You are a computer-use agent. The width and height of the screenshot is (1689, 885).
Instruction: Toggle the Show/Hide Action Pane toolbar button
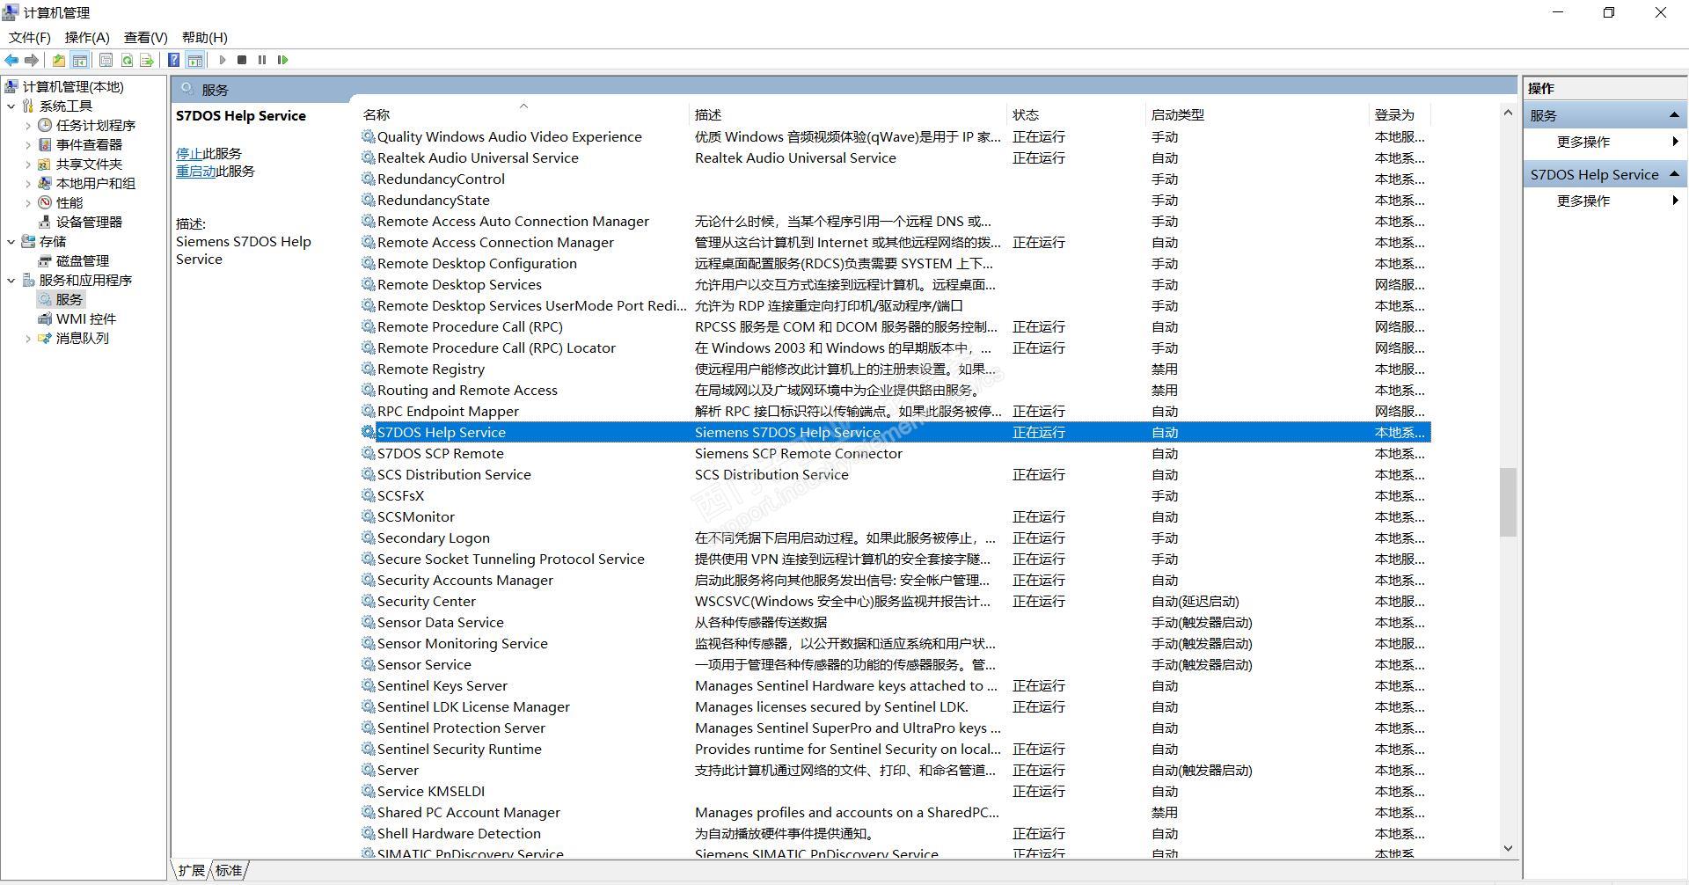pos(195,60)
